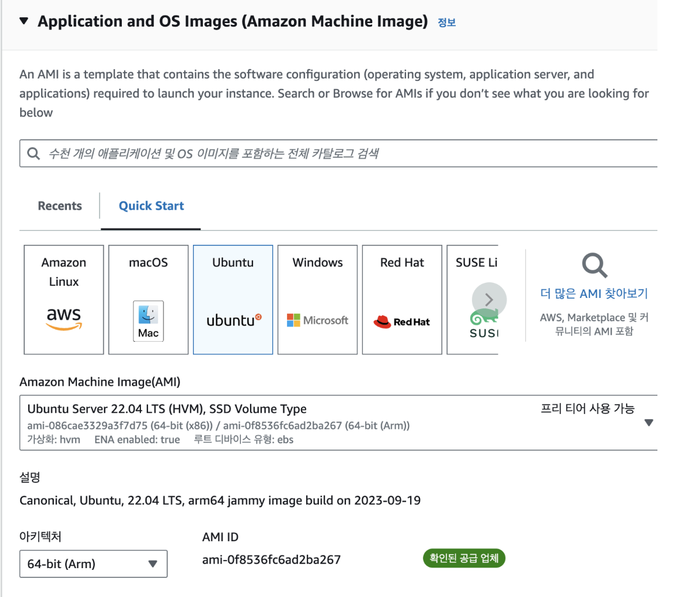This screenshot has height=597, width=684.
Task: Click the Red Hat logo
Action: coord(402,322)
